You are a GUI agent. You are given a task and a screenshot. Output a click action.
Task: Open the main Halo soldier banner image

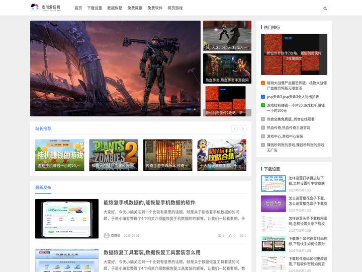(115, 69)
